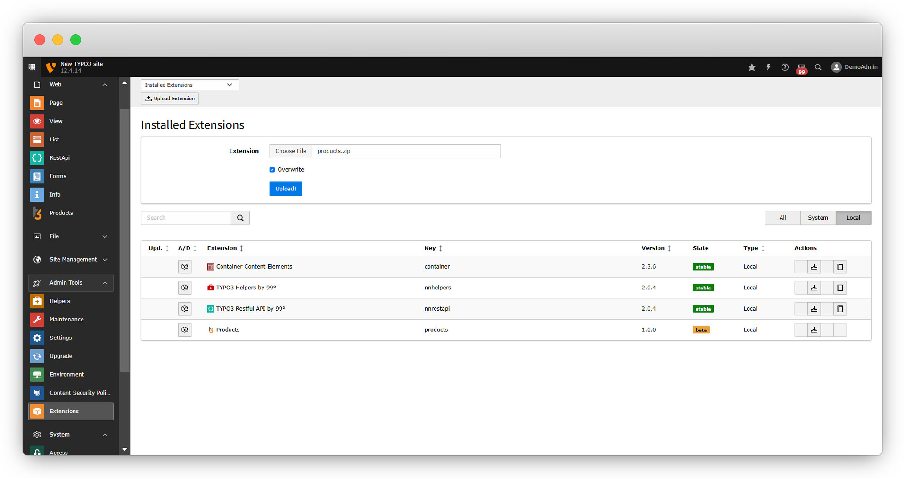Uncheck the Overwrite checkbox
The width and height of the screenshot is (905, 478).
[272, 170]
